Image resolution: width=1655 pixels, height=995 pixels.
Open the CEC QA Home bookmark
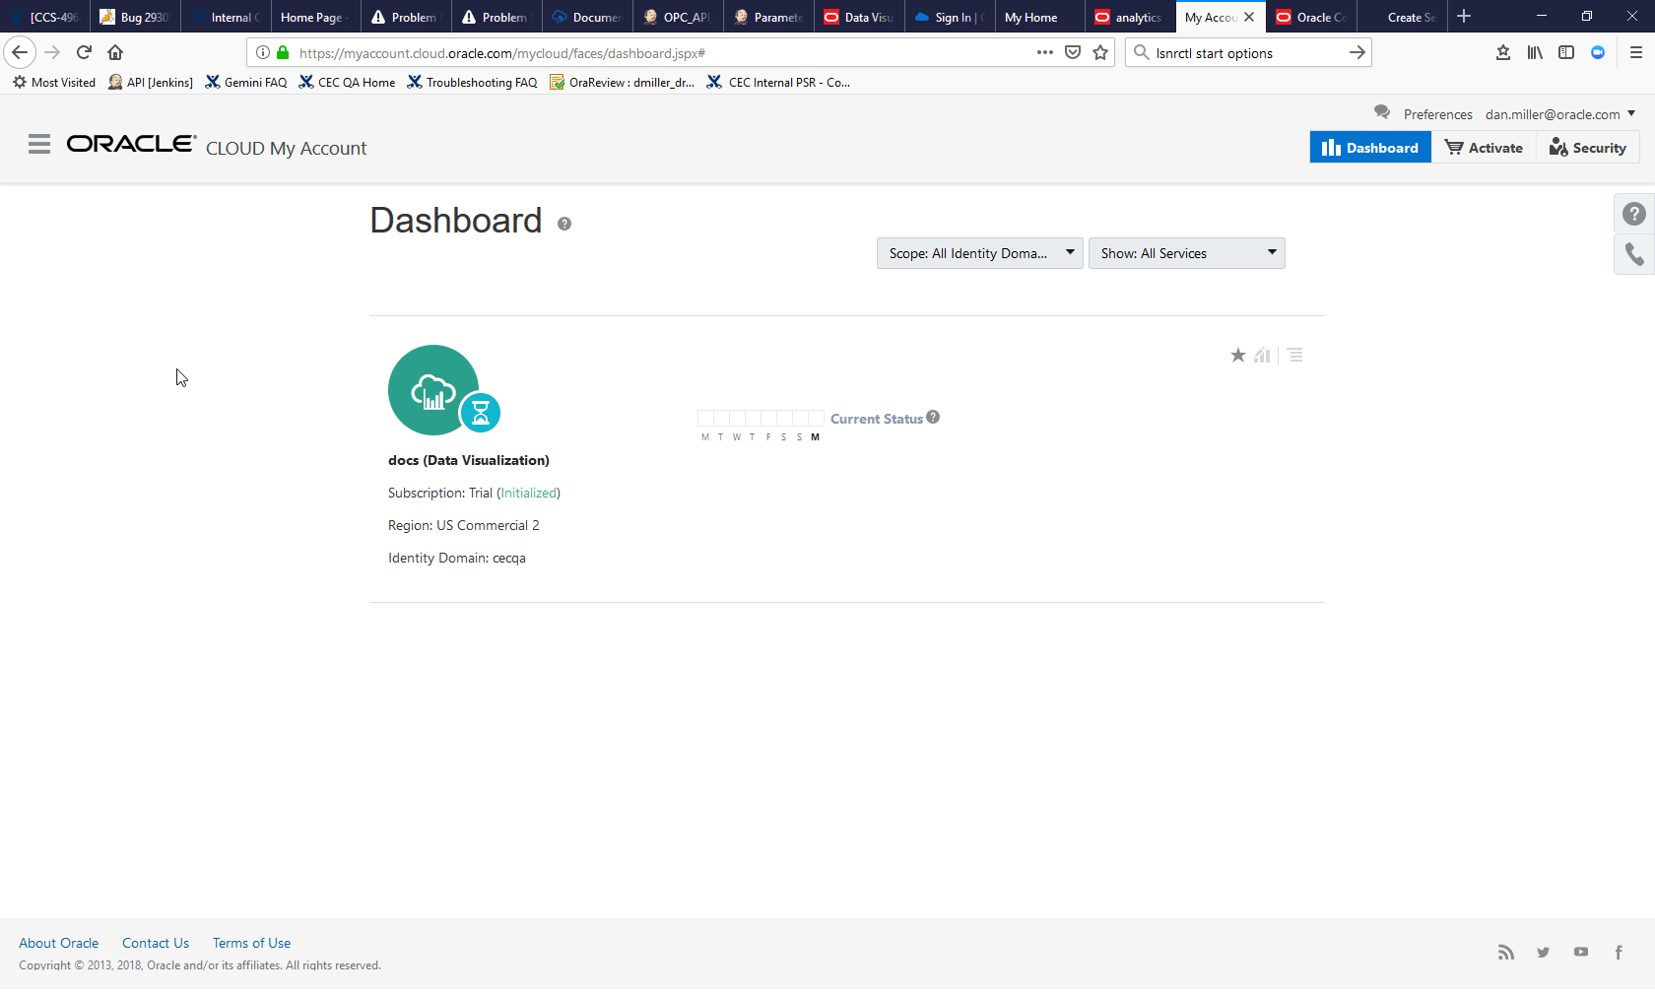pos(347,82)
